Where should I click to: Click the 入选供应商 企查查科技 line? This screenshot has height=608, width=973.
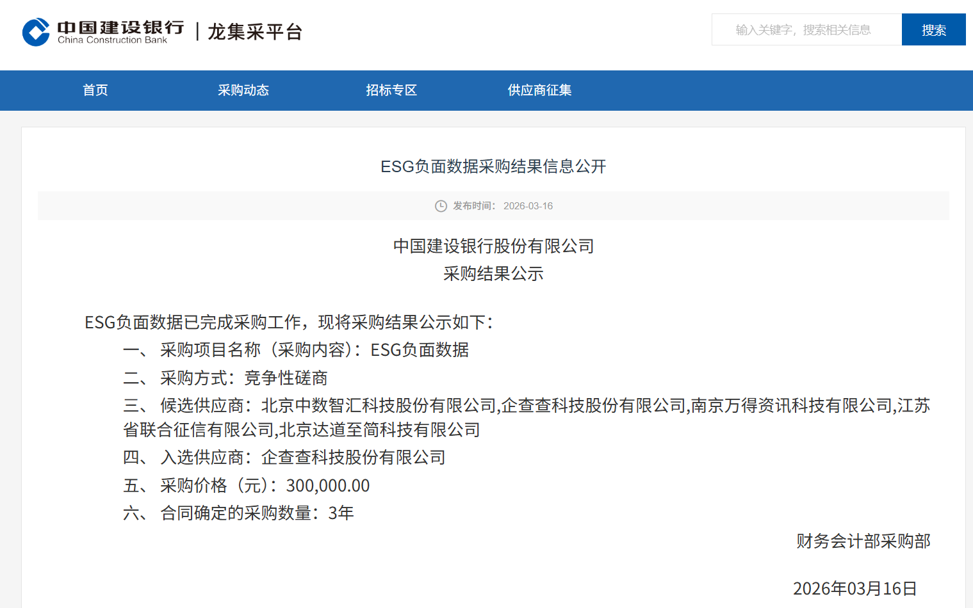pos(302,458)
